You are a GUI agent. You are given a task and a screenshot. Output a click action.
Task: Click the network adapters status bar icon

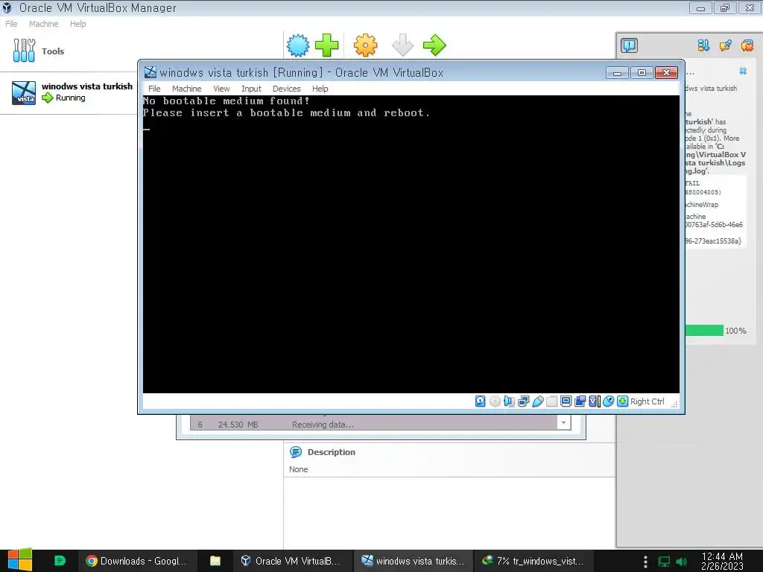point(524,401)
